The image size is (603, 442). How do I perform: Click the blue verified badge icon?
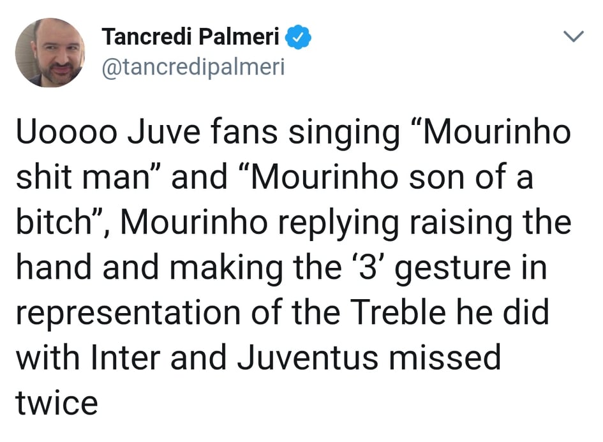point(298,38)
